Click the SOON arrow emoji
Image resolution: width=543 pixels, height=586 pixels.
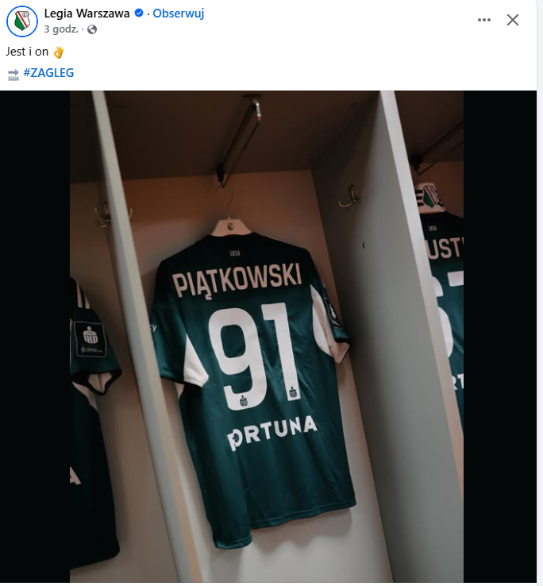pos(13,74)
